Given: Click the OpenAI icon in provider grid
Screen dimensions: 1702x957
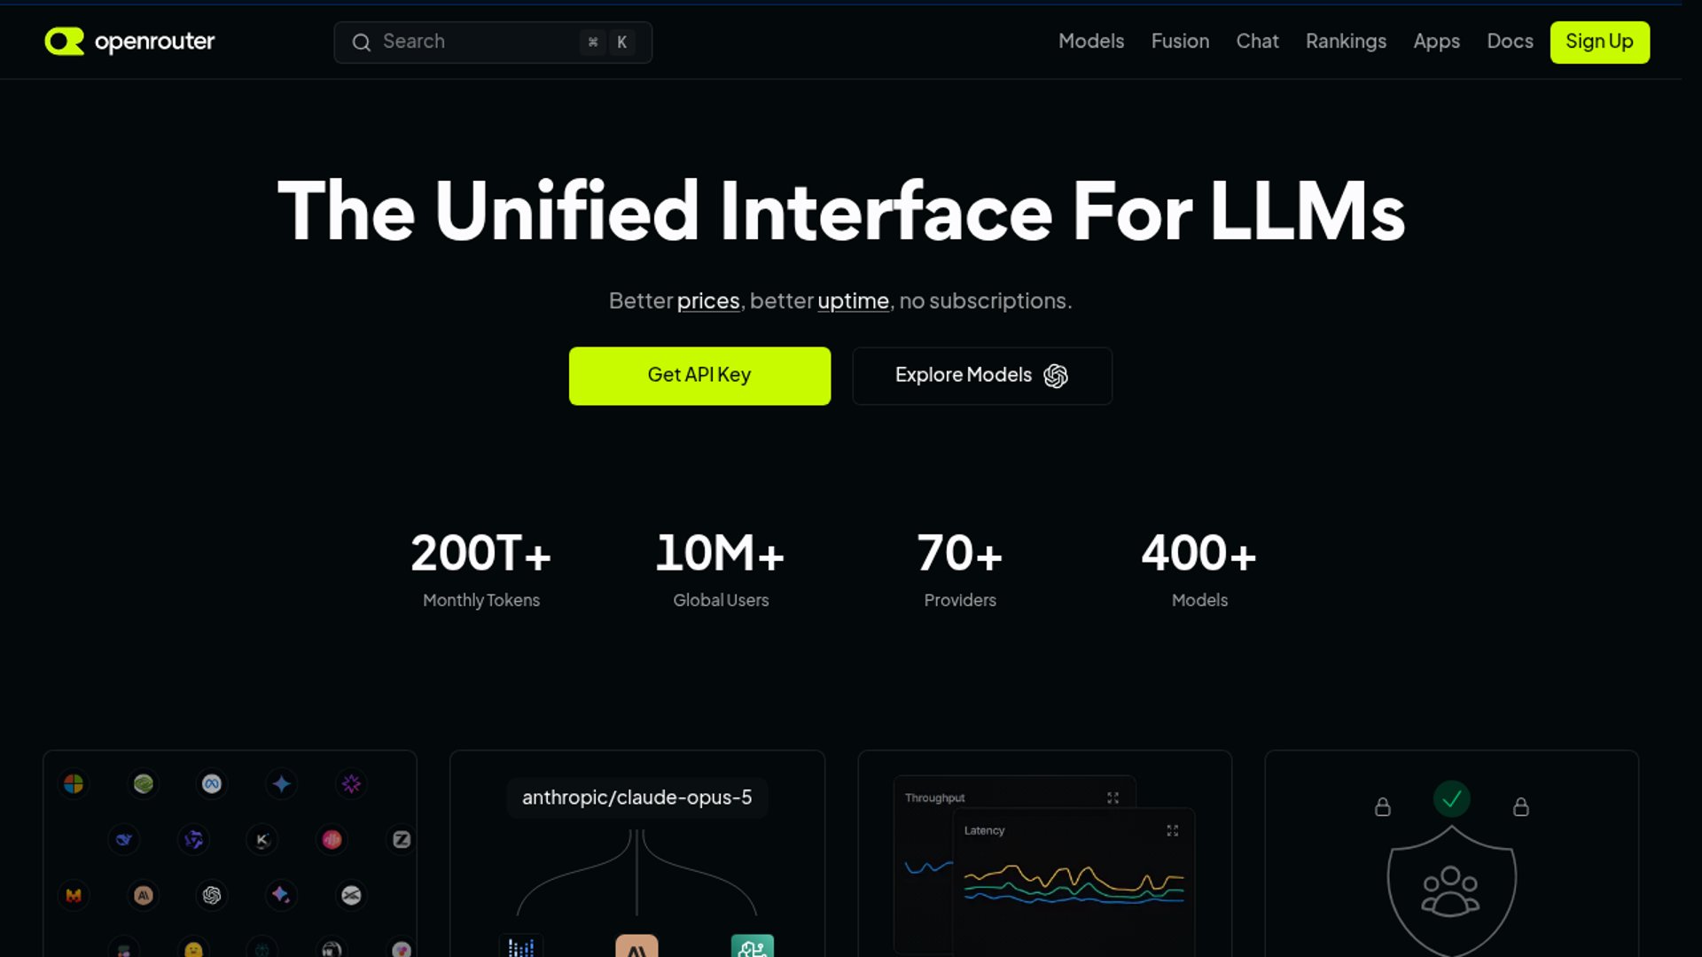Looking at the screenshot, I should [211, 895].
